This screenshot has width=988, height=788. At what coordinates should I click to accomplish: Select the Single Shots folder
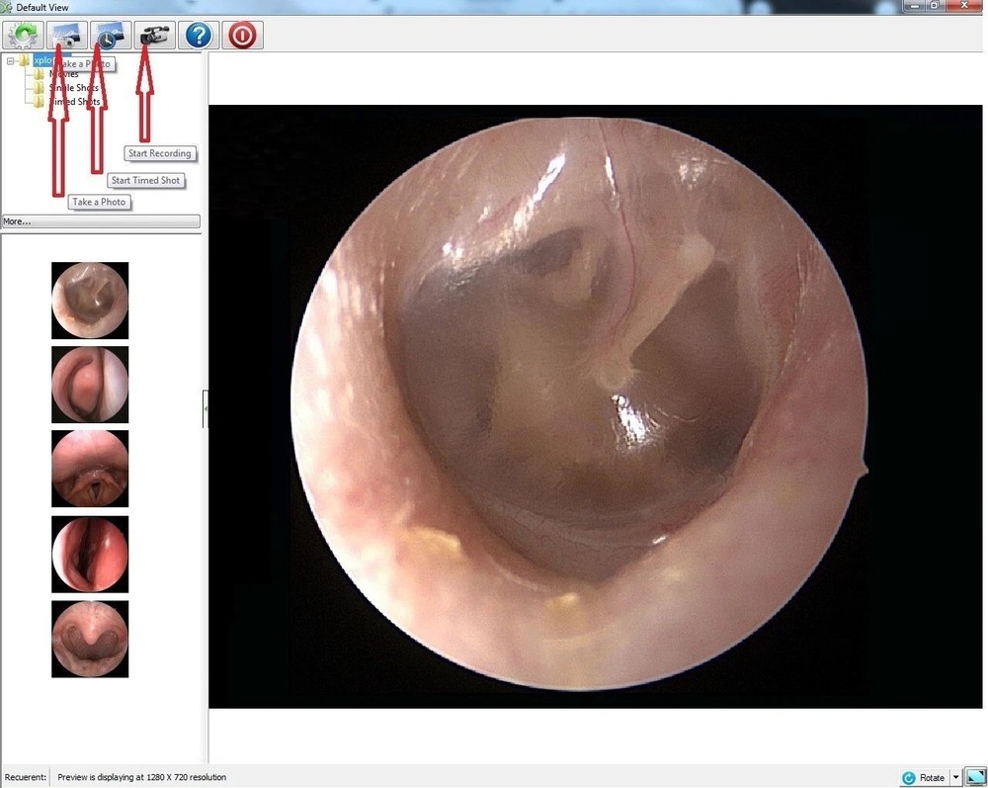[x=71, y=87]
